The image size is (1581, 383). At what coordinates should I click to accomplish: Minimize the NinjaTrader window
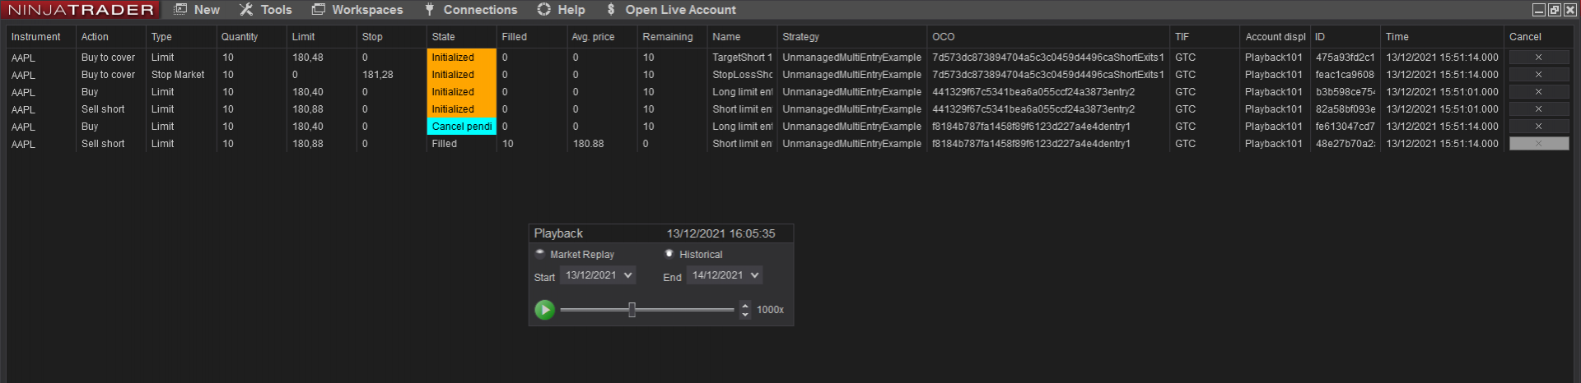(1539, 10)
